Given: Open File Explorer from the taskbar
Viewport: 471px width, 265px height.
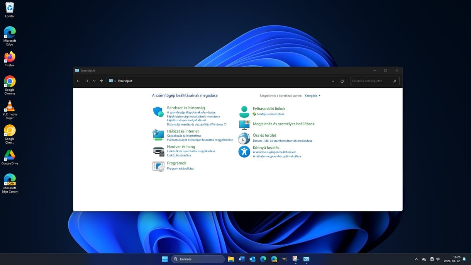Looking at the screenshot, I should click(x=231, y=259).
